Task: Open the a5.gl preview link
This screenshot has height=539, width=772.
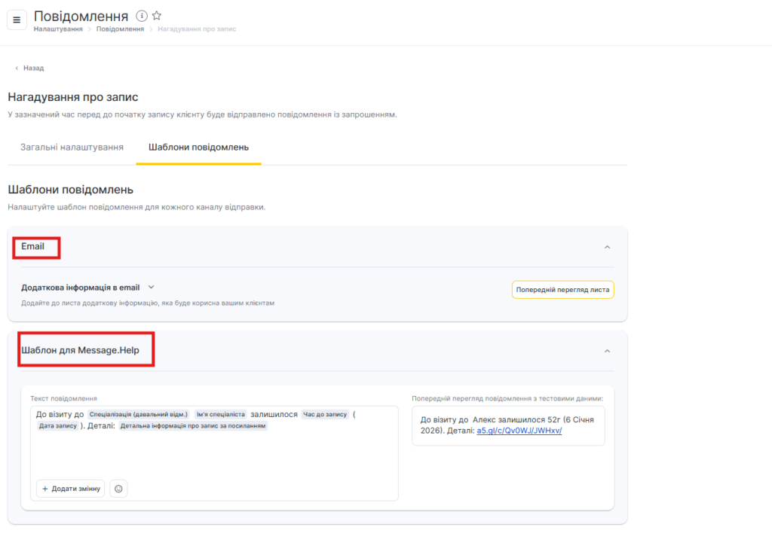Action: point(519,431)
